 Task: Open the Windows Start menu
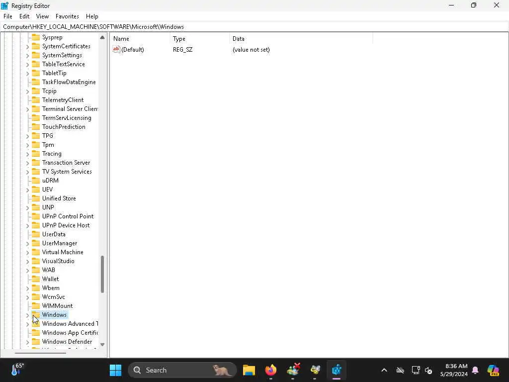pyautogui.click(x=115, y=370)
